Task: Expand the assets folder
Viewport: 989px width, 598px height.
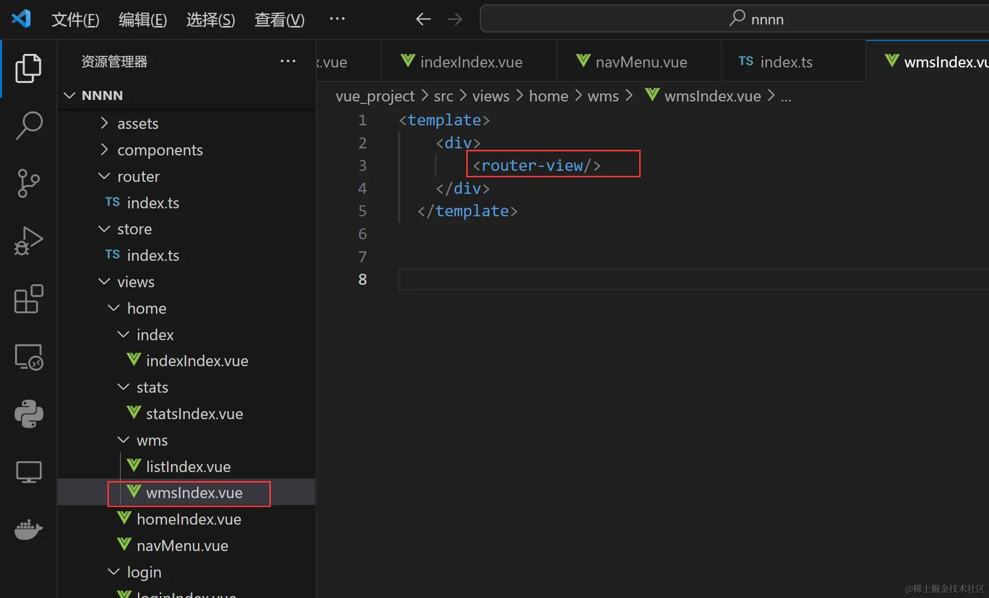Action: point(137,123)
